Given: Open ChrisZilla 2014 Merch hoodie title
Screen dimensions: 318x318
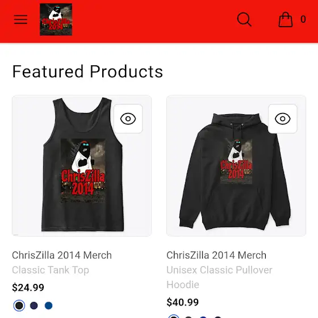Looking at the screenshot, I should (216, 255).
